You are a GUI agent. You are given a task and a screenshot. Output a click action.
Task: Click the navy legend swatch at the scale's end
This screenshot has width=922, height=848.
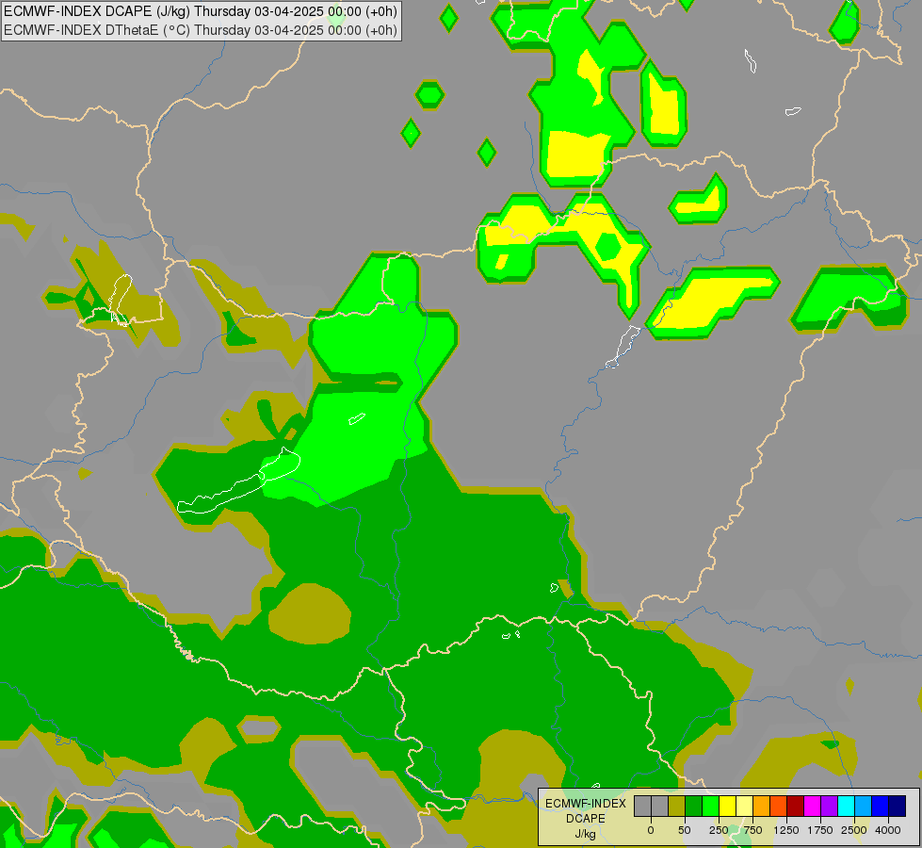[898, 806]
